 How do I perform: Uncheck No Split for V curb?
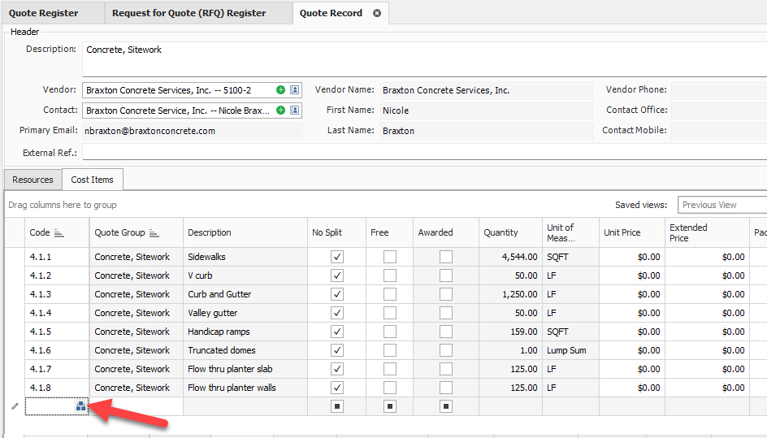click(x=337, y=275)
